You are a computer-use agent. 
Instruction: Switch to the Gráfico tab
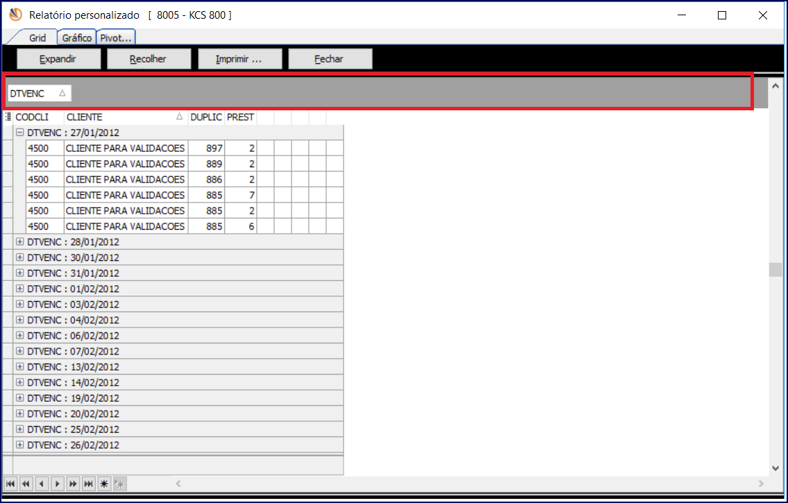(77, 37)
